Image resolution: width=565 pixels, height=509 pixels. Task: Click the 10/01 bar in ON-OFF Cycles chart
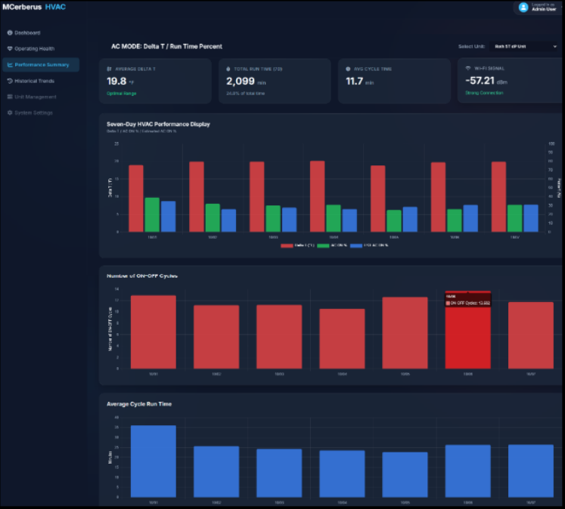pyautogui.click(x=153, y=332)
